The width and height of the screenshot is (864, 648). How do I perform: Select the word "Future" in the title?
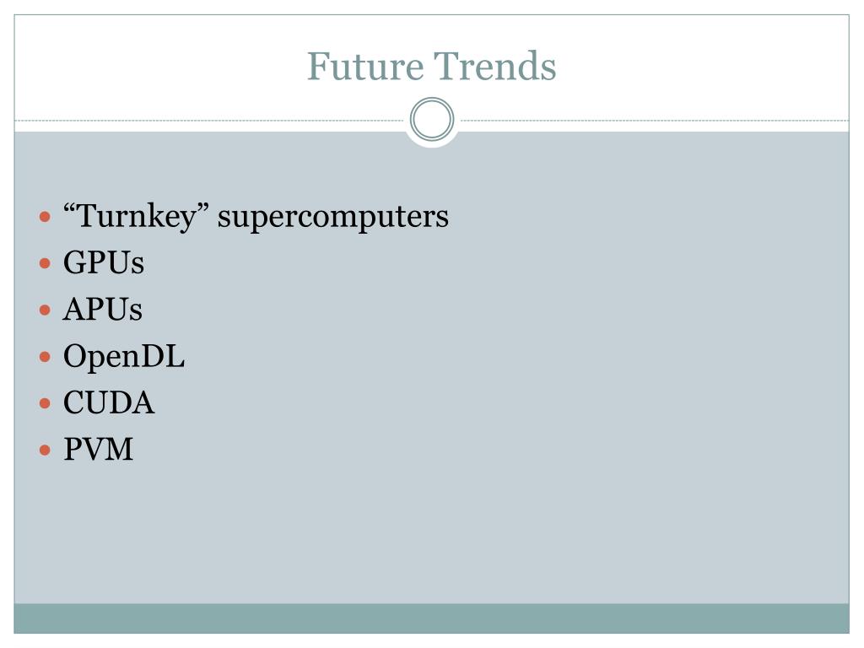click(365, 66)
